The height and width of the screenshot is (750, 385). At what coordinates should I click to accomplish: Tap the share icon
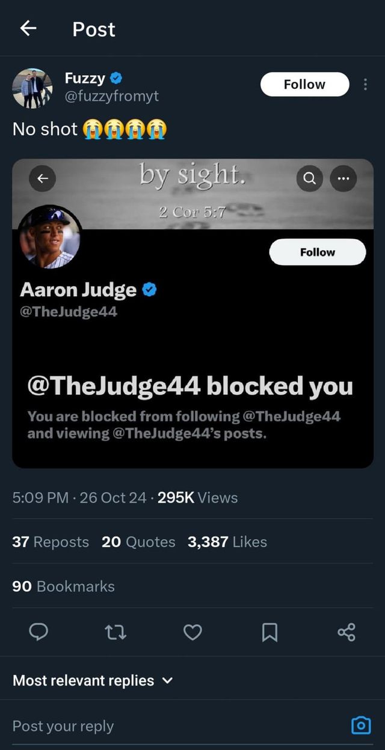346,632
